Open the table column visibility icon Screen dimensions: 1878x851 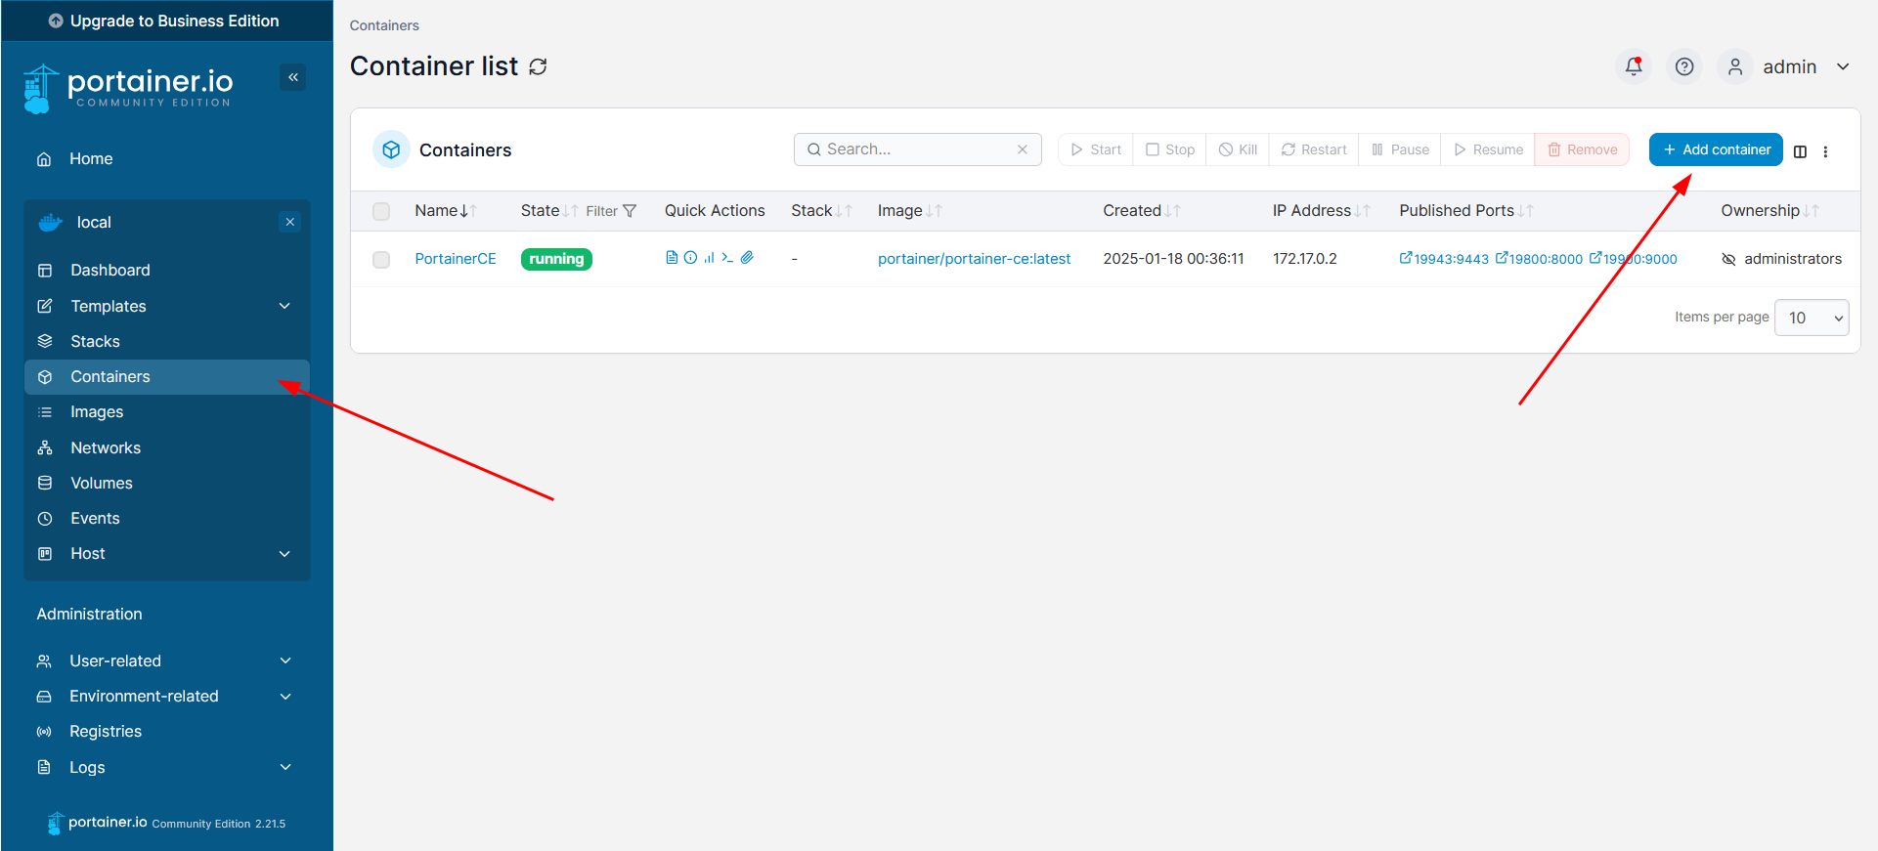pos(1800,151)
